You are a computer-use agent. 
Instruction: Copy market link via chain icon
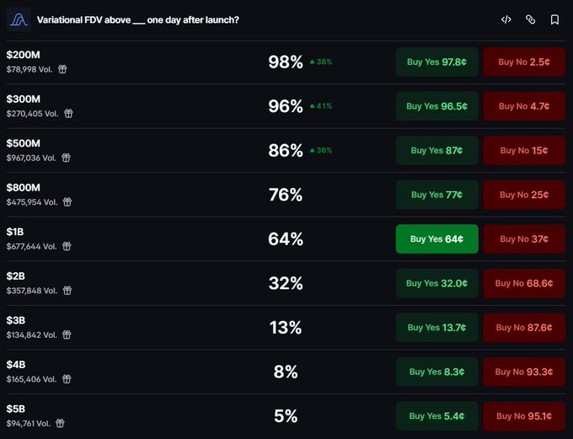point(530,19)
